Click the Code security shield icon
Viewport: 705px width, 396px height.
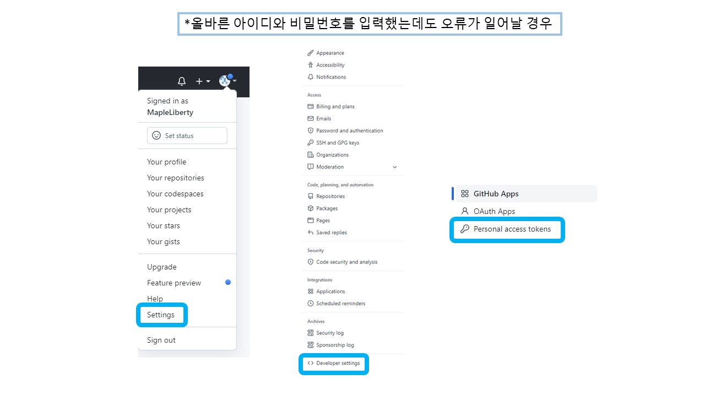(311, 262)
